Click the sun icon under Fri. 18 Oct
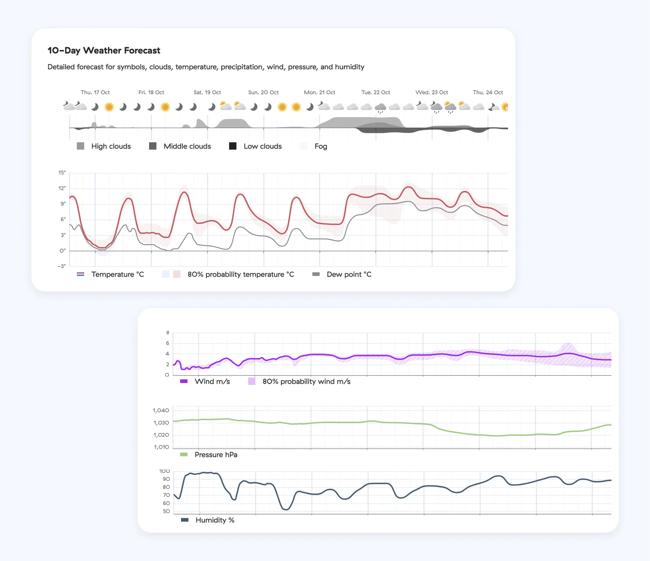Viewport: 650px width, 561px height. tap(165, 107)
